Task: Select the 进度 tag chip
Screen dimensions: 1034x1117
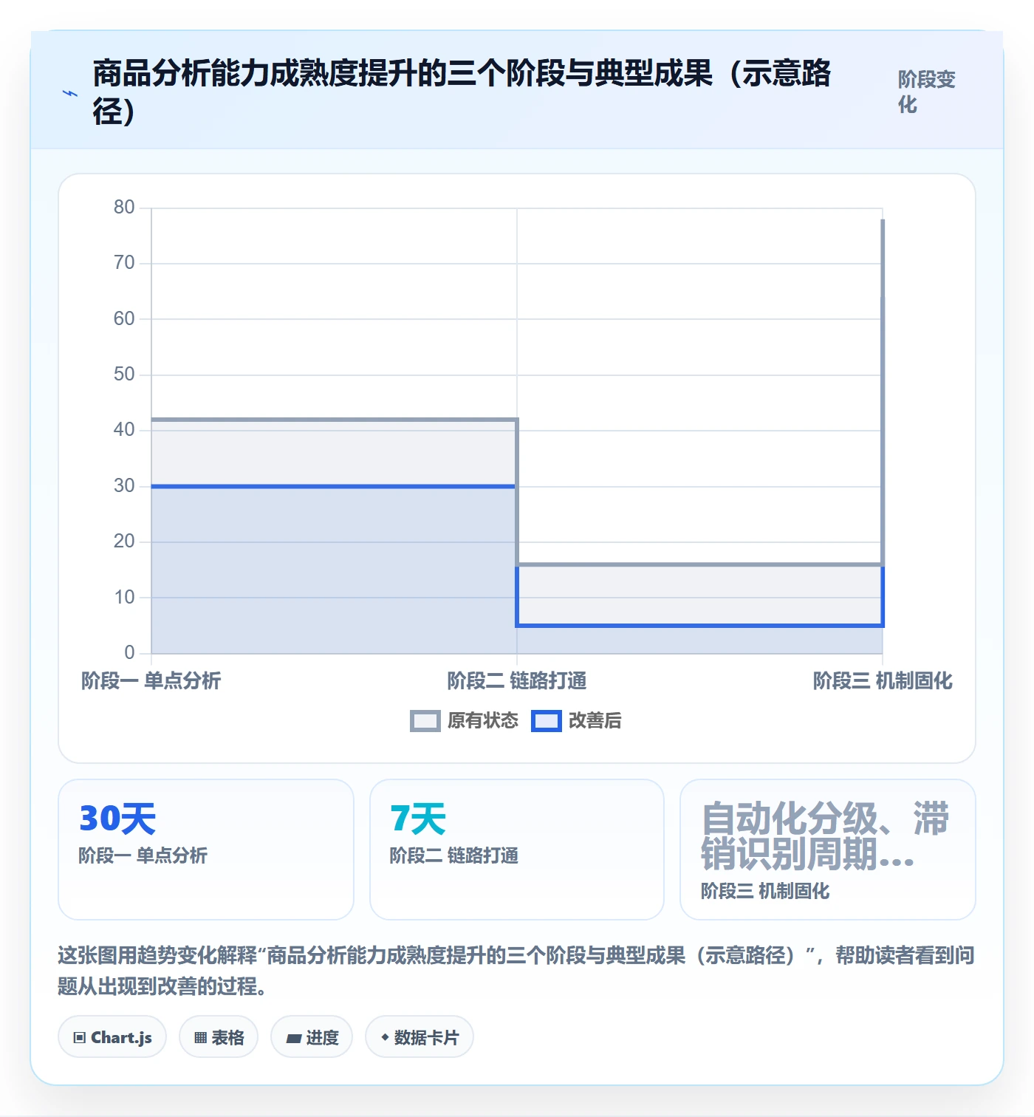Action: (x=312, y=1037)
